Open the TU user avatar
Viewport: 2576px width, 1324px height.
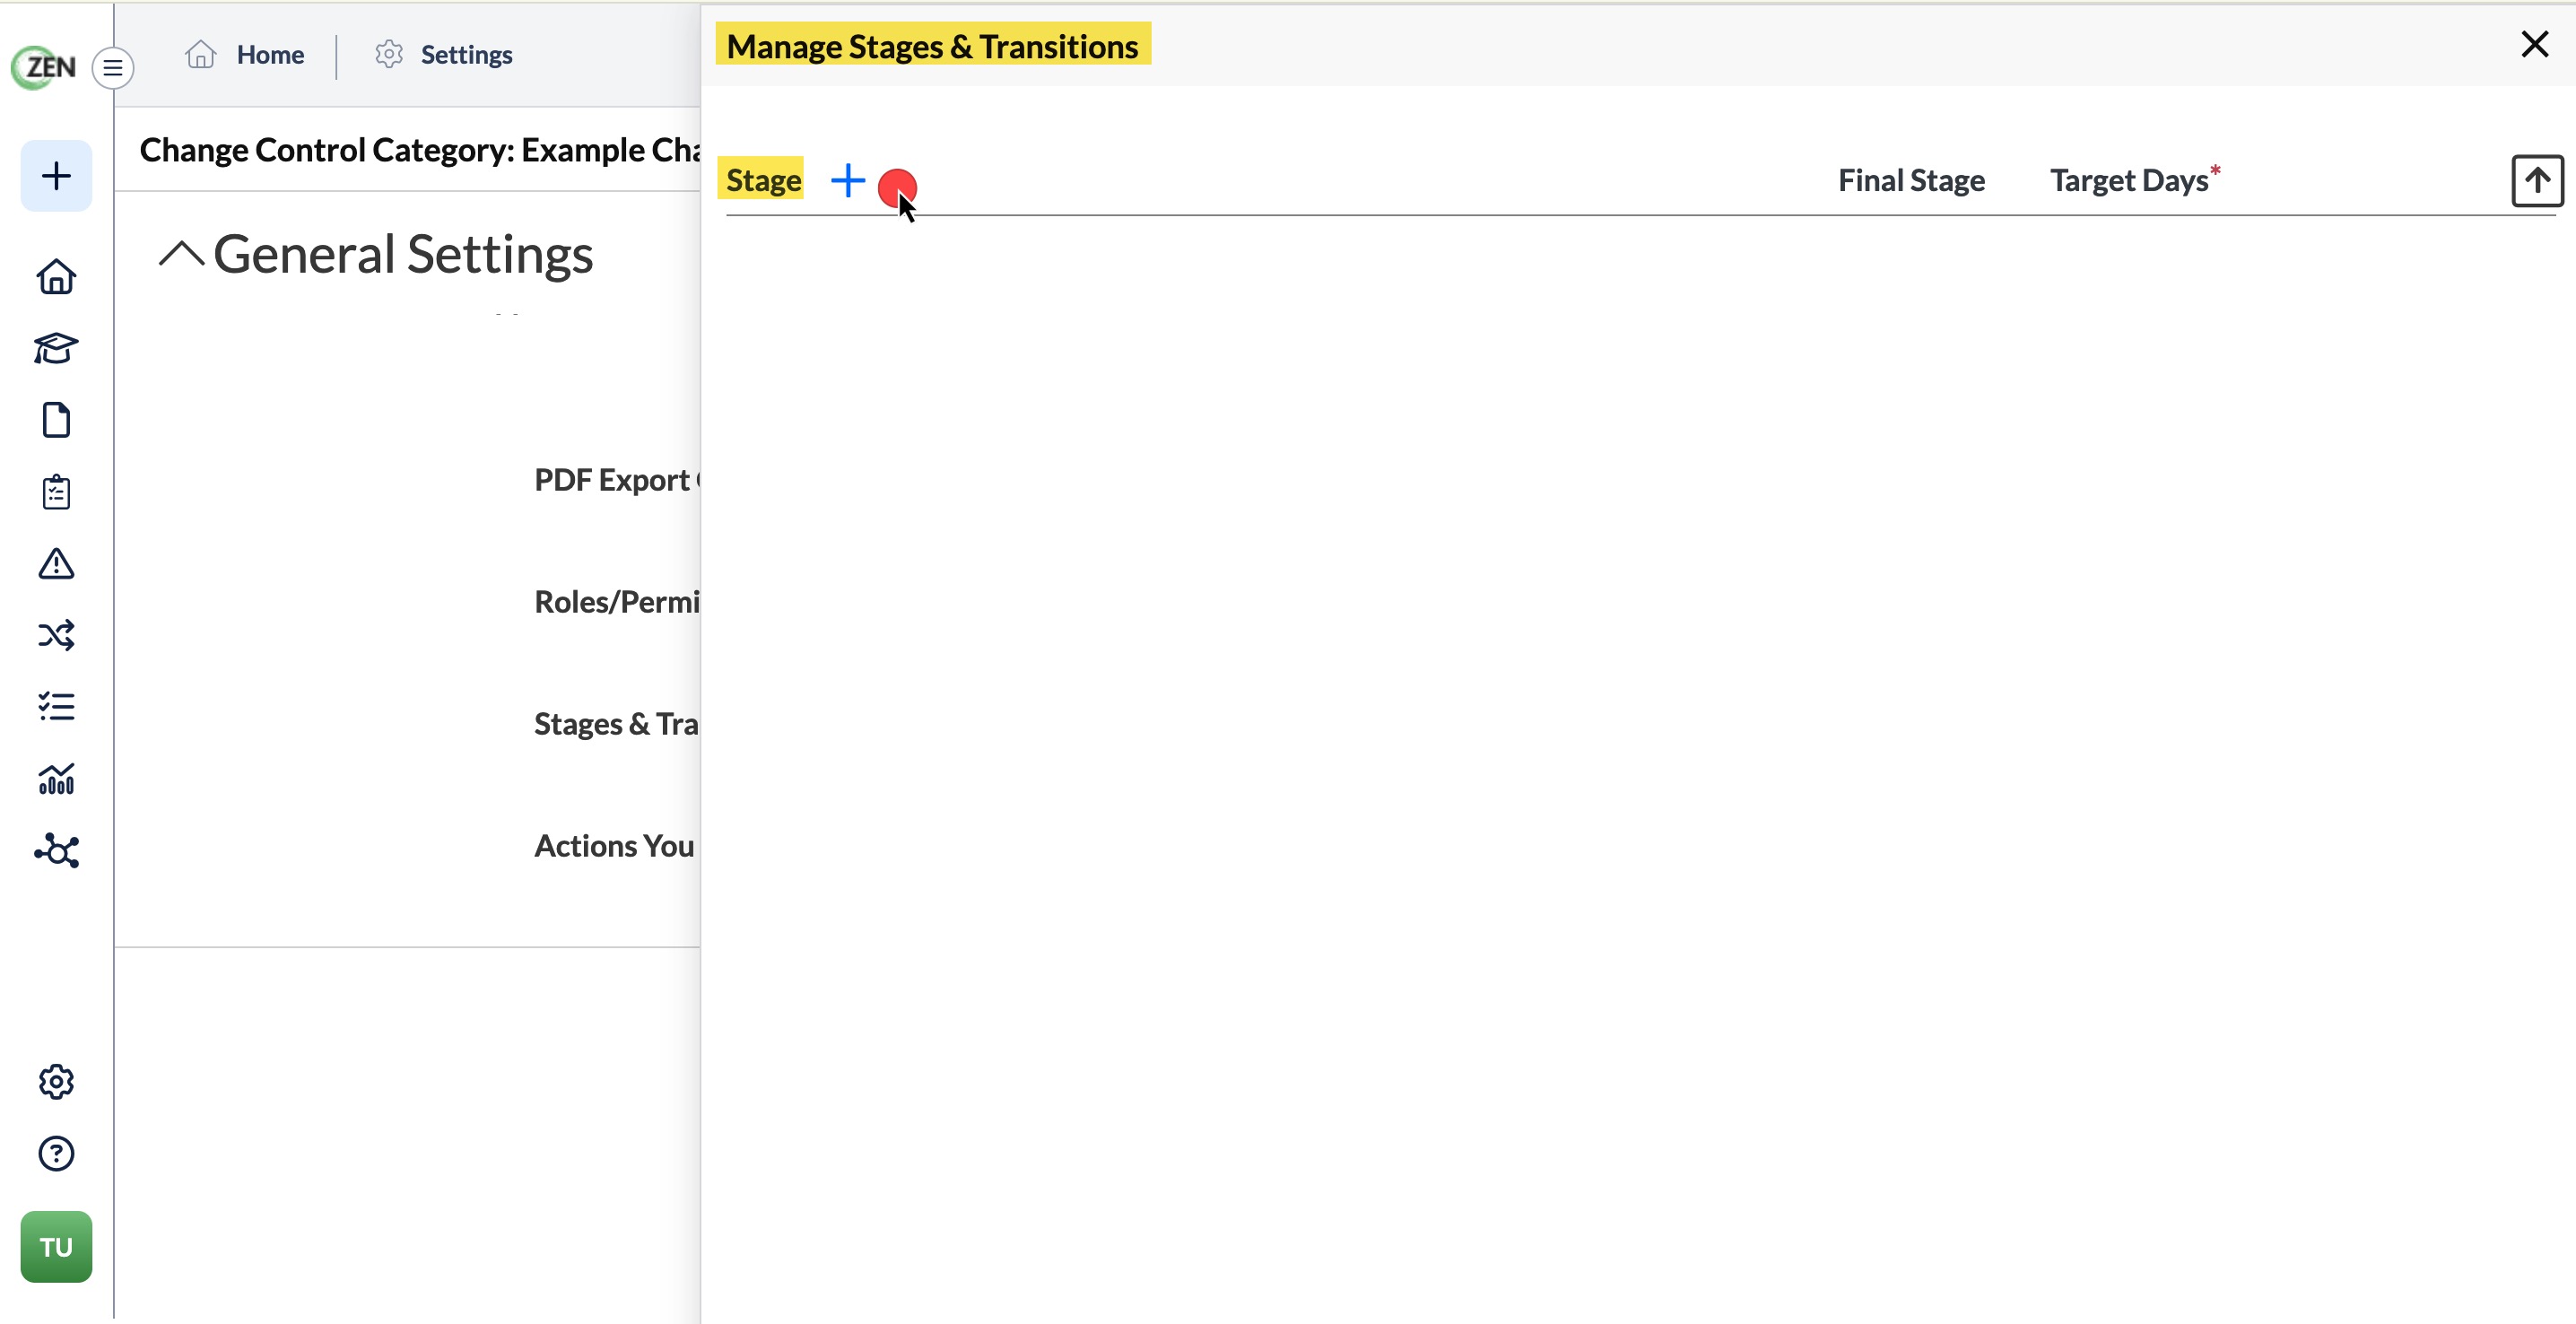(56, 1247)
